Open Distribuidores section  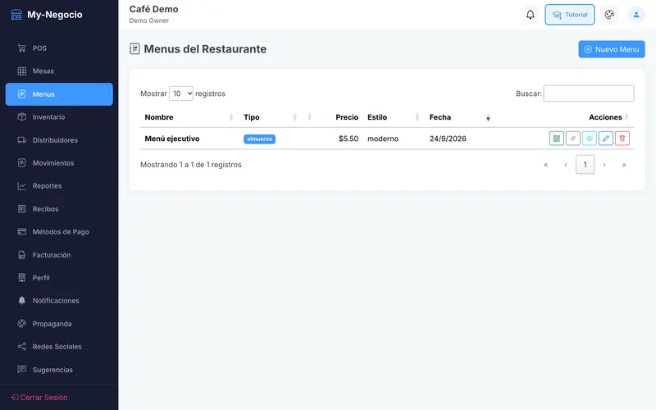pos(59,140)
